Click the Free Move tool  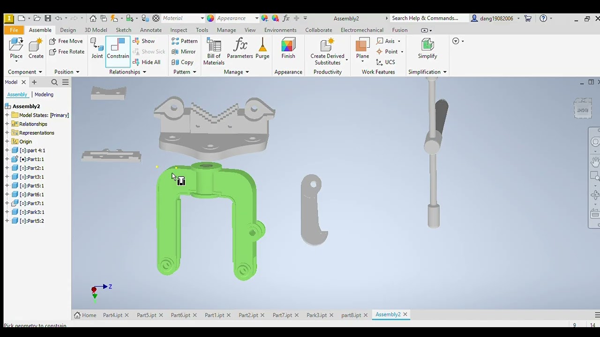pyautogui.click(x=66, y=41)
